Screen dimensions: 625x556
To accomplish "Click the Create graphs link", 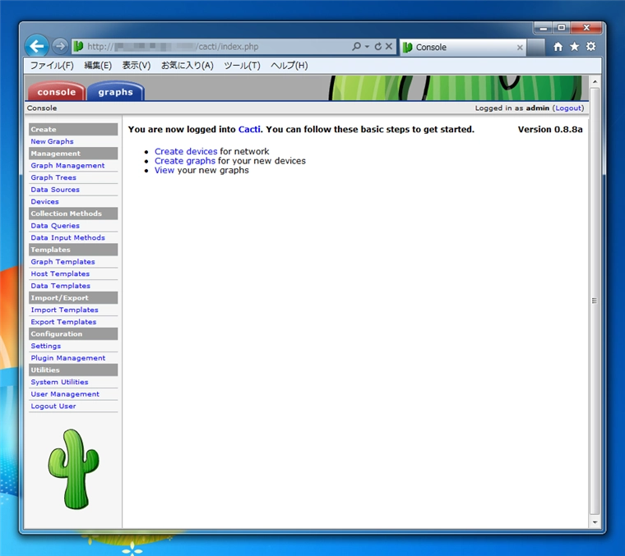I will pyautogui.click(x=185, y=161).
